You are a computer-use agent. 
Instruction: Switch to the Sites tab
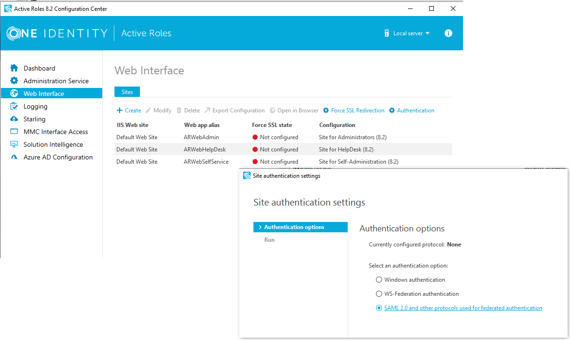[x=127, y=92]
